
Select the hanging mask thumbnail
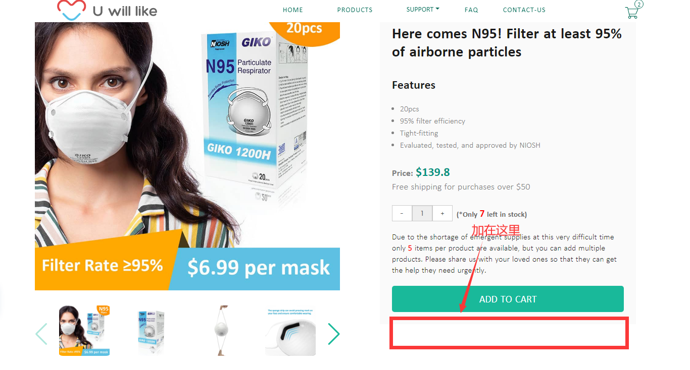pos(221,330)
